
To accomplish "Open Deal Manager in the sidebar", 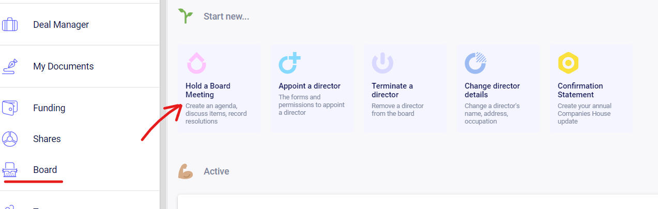I will (61, 25).
